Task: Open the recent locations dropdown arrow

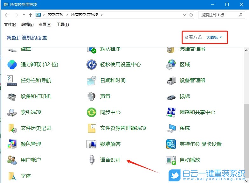Action: tap(24, 15)
